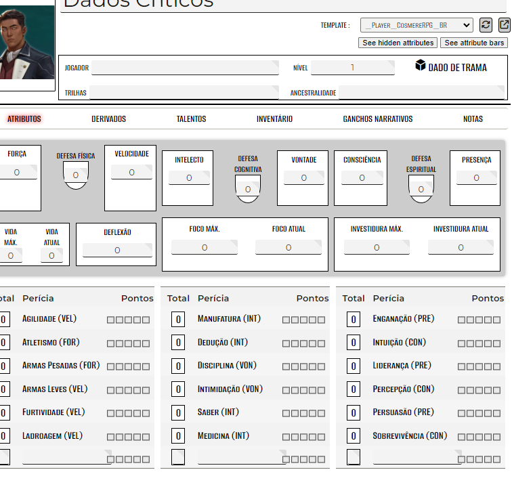The height and width of the screenshot is (493, 512).
Task: Click custom skill name field under Sobrevivência
Action: [417, 456]
